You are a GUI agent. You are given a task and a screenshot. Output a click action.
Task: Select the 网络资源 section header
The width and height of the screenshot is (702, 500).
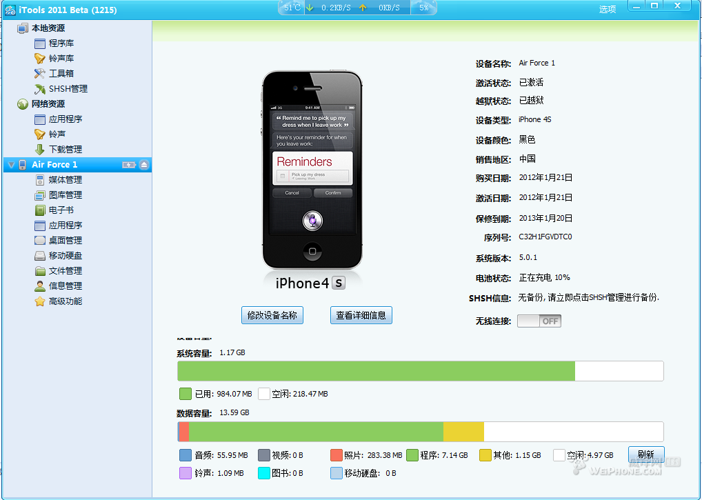click(48, 104)
